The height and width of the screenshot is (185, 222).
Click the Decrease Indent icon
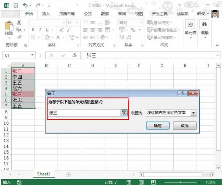coord(86,37)
